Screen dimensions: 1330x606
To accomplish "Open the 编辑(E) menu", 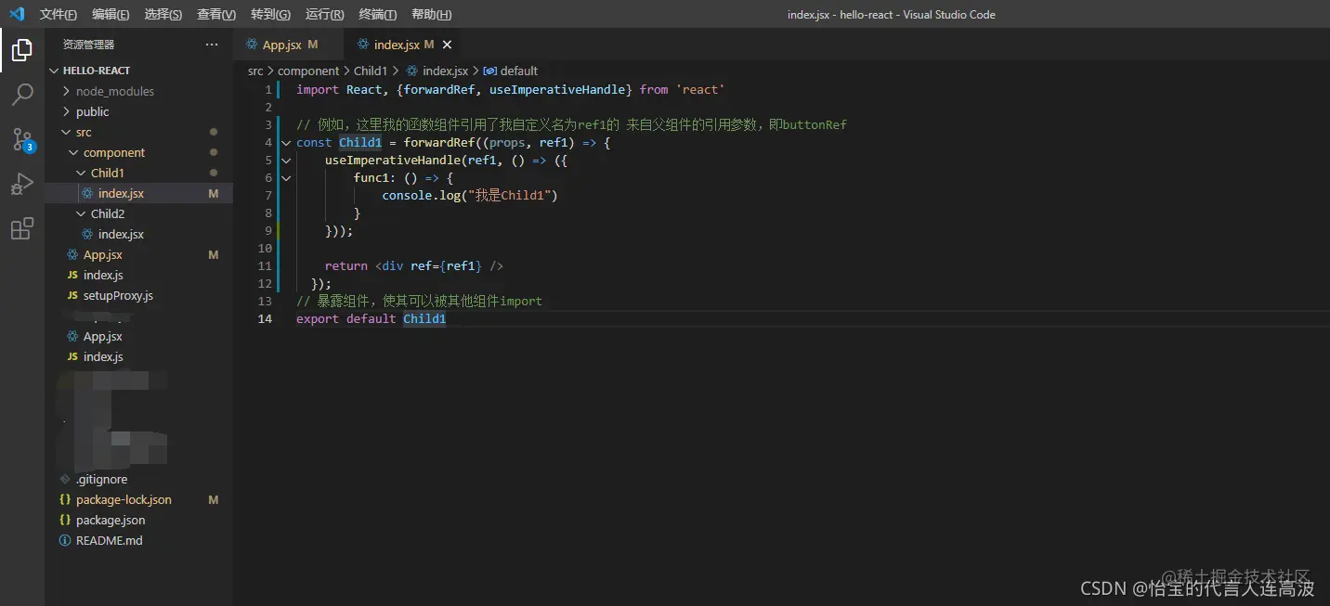I will click(x=111, y=14).
